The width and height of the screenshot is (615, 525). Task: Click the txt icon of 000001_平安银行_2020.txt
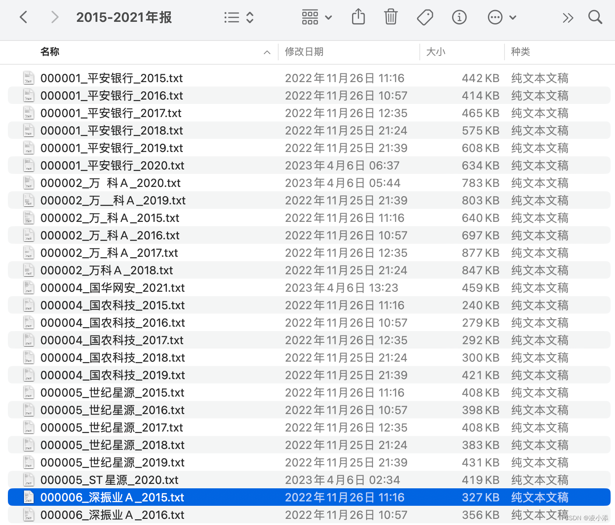(x=28, y=165)
